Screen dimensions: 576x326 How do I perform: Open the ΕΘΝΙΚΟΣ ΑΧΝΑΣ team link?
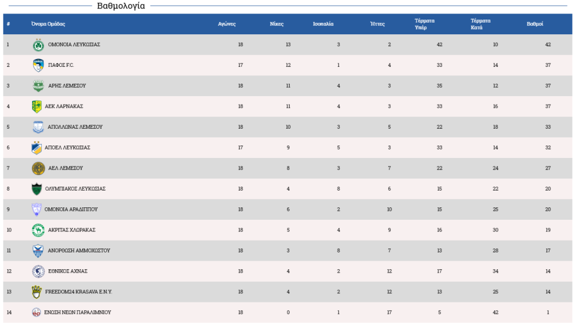(x=67, y=271)
